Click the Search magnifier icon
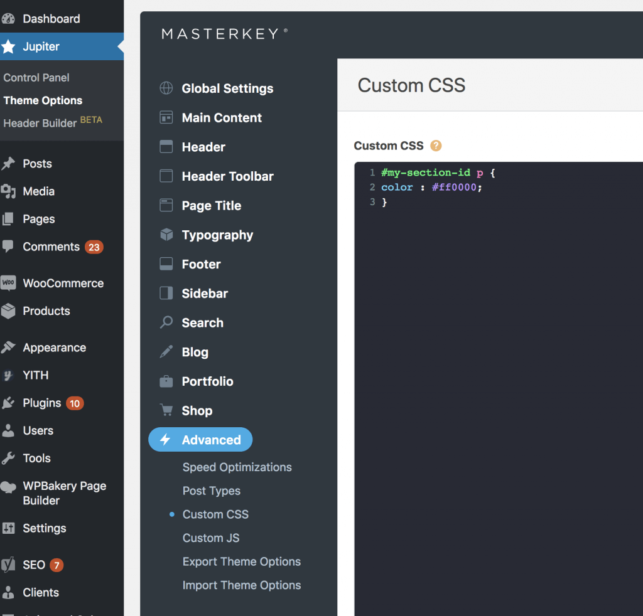 click(x=166, y=323)
